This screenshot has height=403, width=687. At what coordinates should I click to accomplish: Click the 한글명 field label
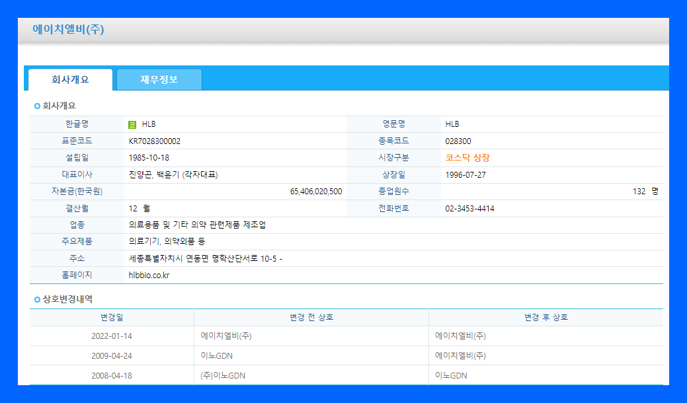pyautogui.click(x=77, y=124)
